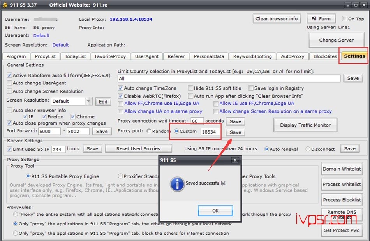Screen dimensions: 370x241
Task: Confirm the saved message with OK
Action: [x=215, y=211]
